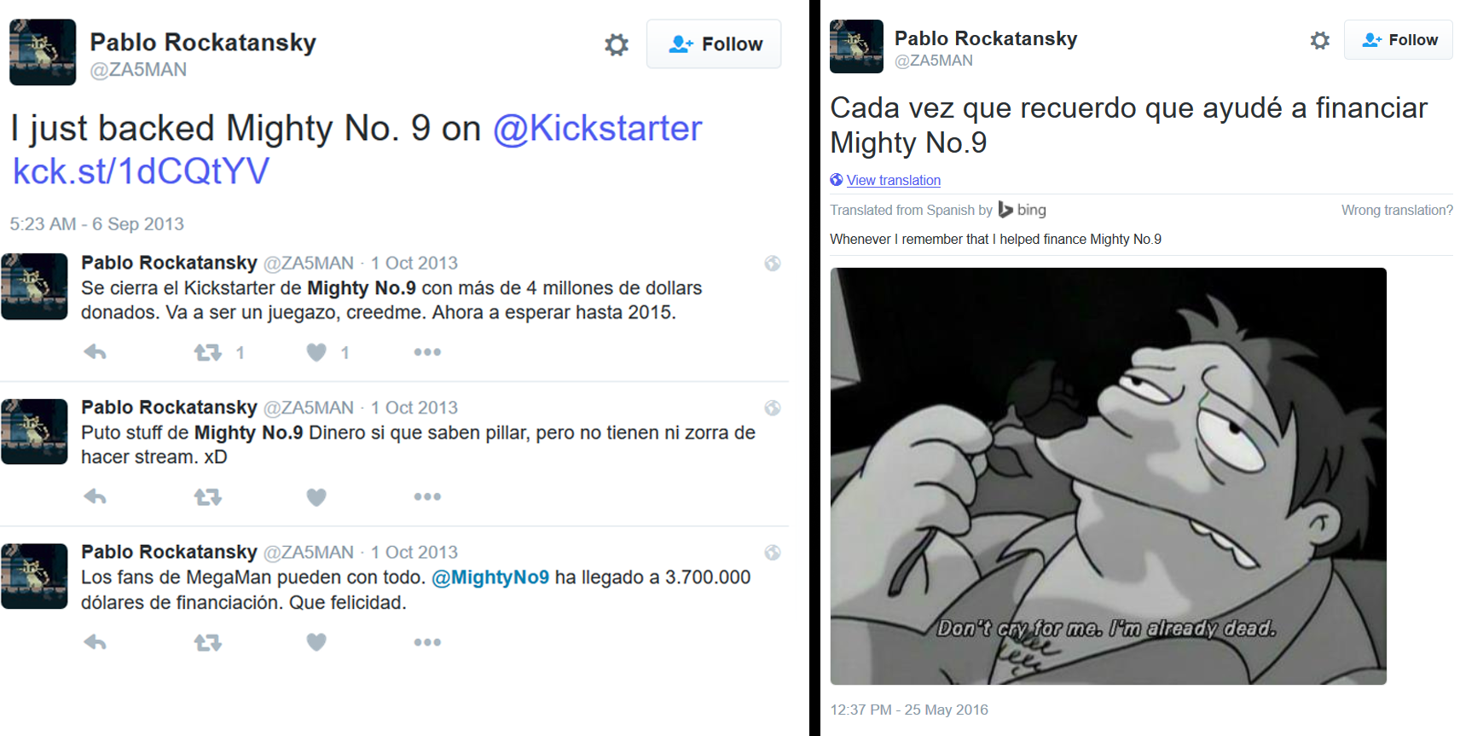Like the 'Puto stuff de Mighty No.9' tweet
Screen dimensions: 1460x736
pos(316,496)
